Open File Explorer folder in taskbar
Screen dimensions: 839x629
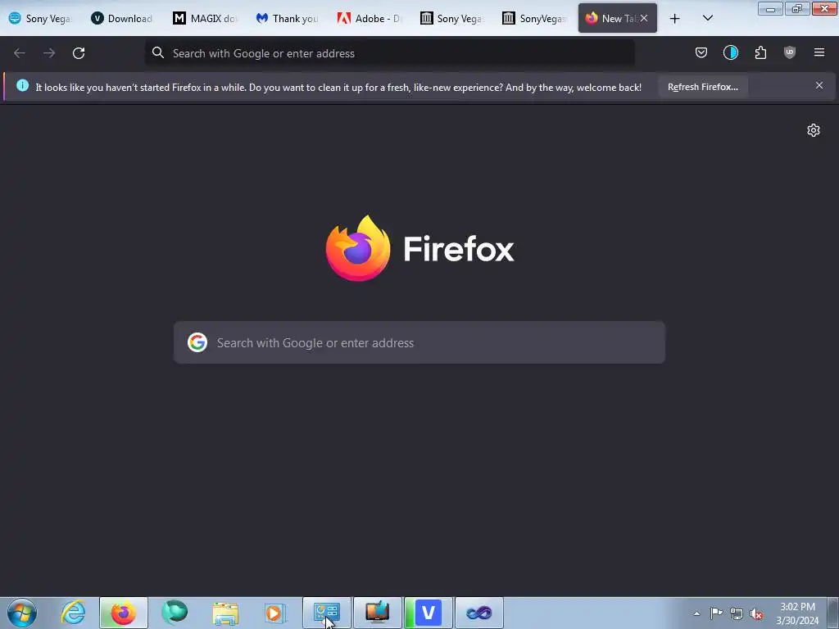(x=225, y=613)
